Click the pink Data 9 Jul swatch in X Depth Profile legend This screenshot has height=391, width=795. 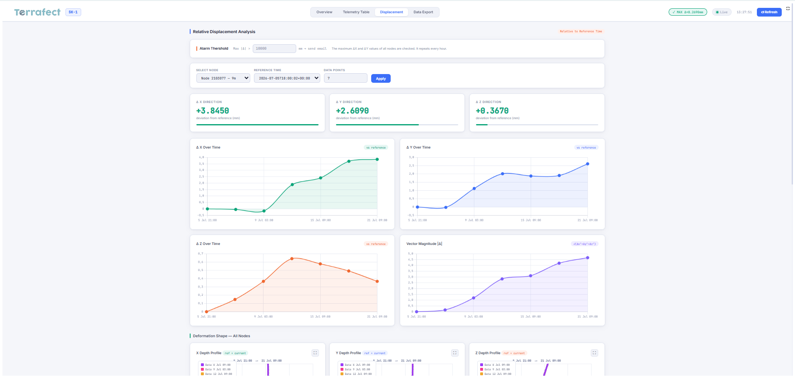(202, 369)
